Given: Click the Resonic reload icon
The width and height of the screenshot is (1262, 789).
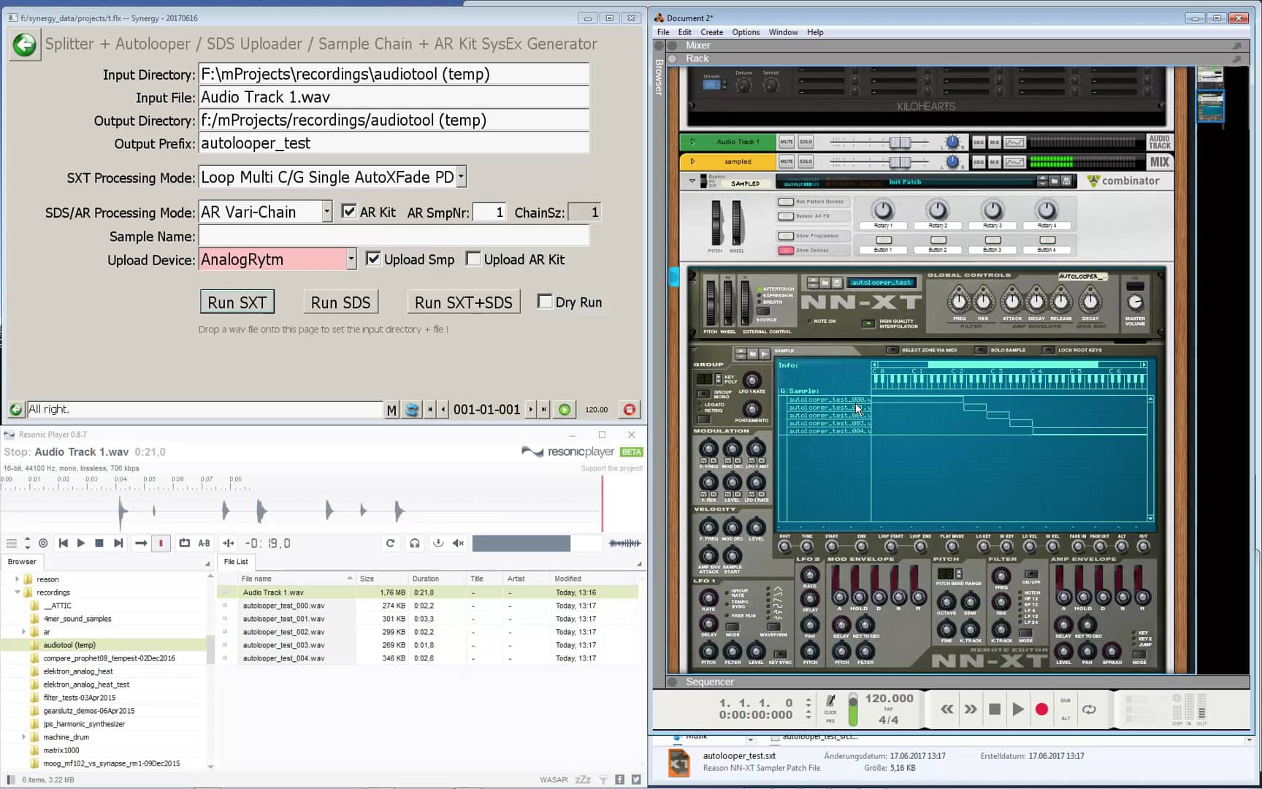Looking at the screenshot, I should (x=391, y=543).
